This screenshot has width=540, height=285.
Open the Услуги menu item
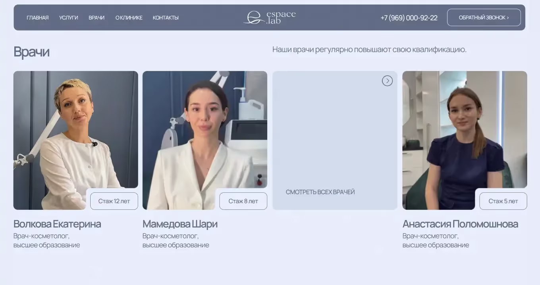coord(69,18)
